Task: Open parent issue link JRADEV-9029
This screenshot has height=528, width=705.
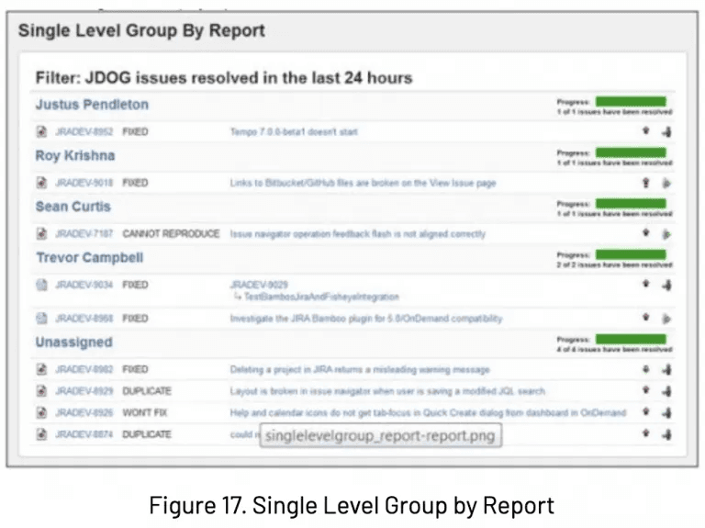Action: tap(259, 285)
